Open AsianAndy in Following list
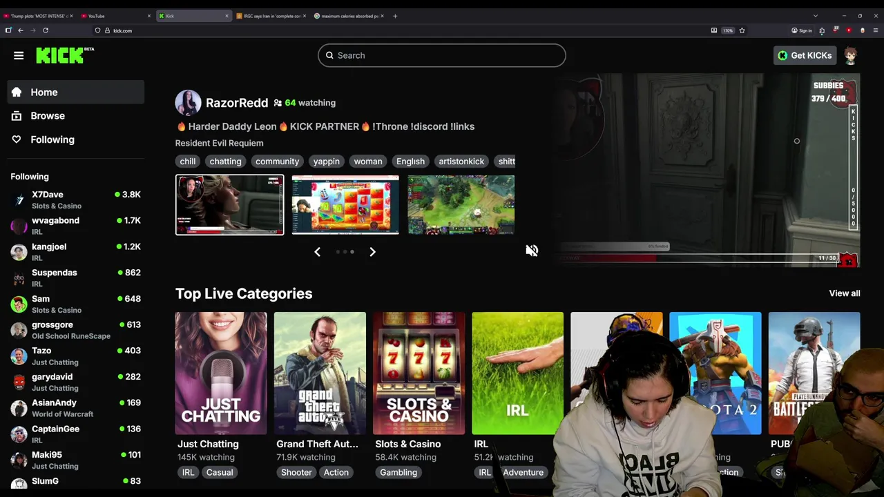This screenshot has height=497, width=884. coord(76,408)
